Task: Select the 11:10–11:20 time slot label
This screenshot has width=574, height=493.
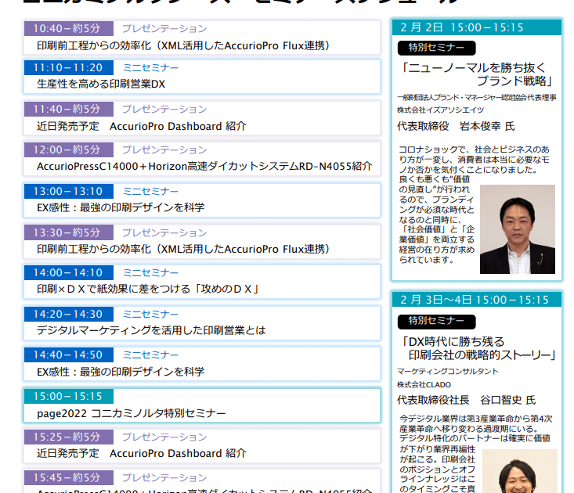Action: pos(68,67)
